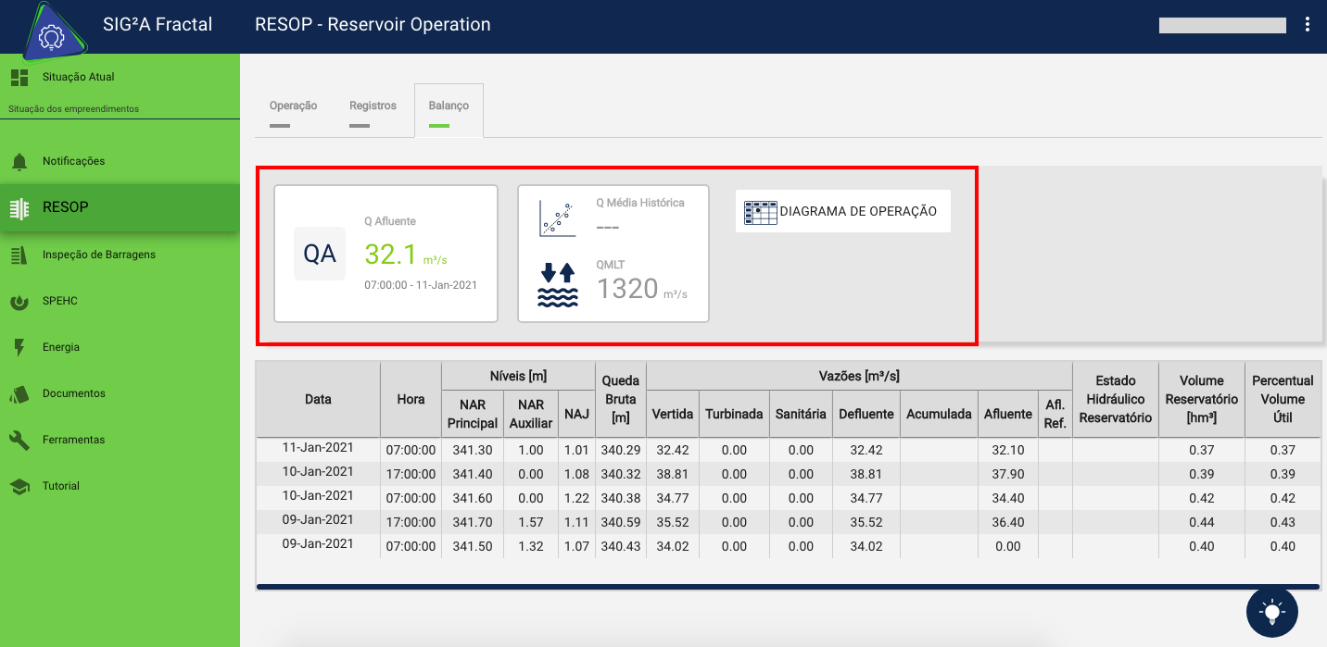Open the vertical three-dot options menu
Viewport: 1327px width, 647px height.
tap(1307, 25)
